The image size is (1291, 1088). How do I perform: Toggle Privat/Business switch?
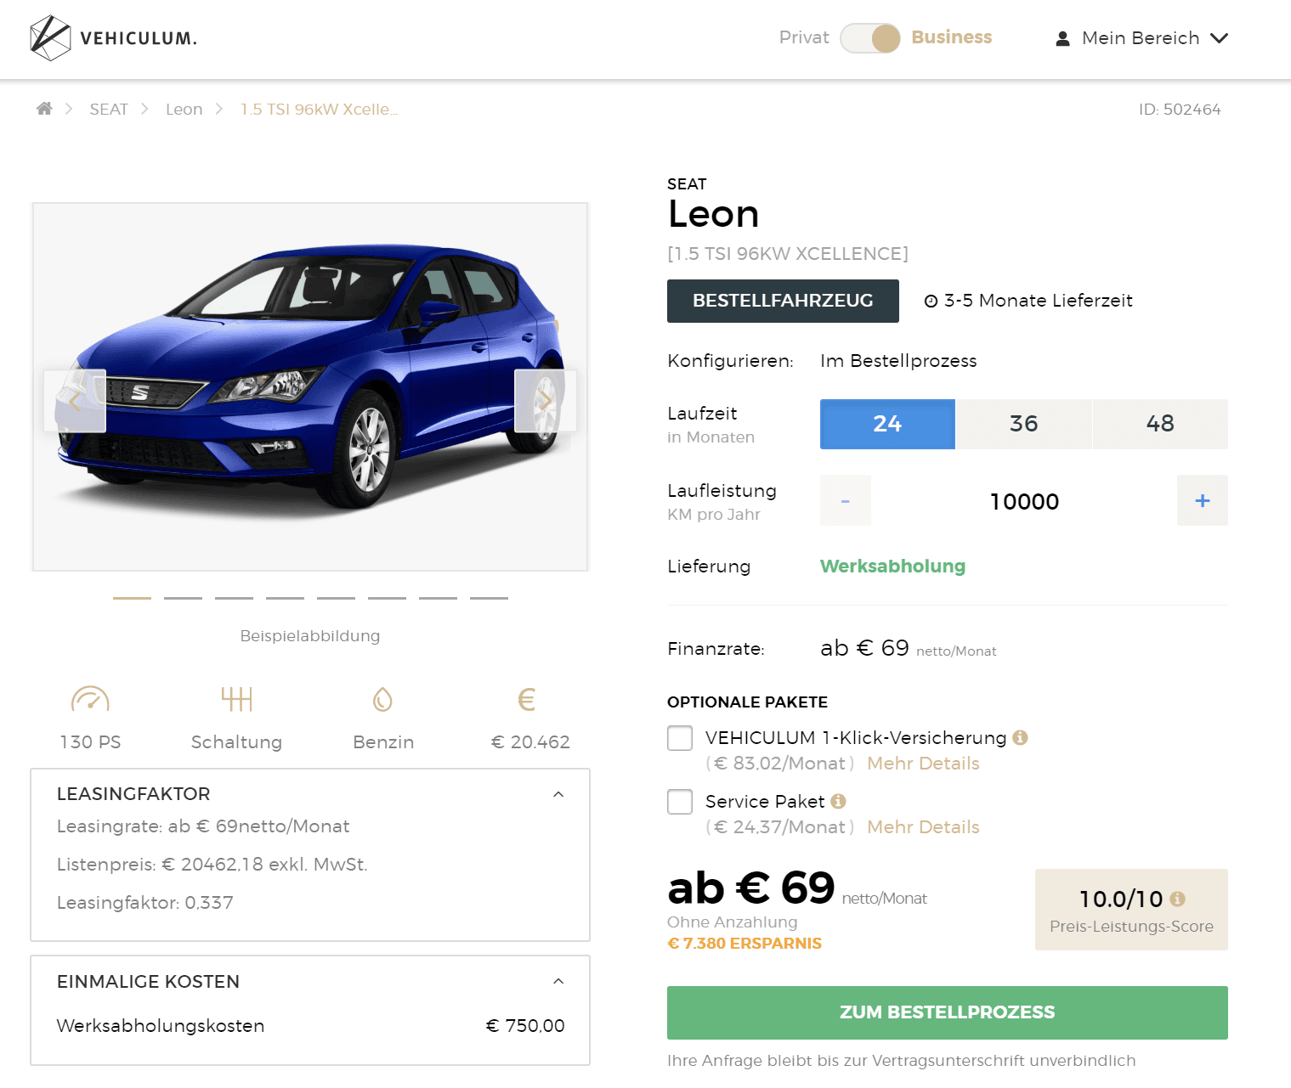tap(870, 38)
